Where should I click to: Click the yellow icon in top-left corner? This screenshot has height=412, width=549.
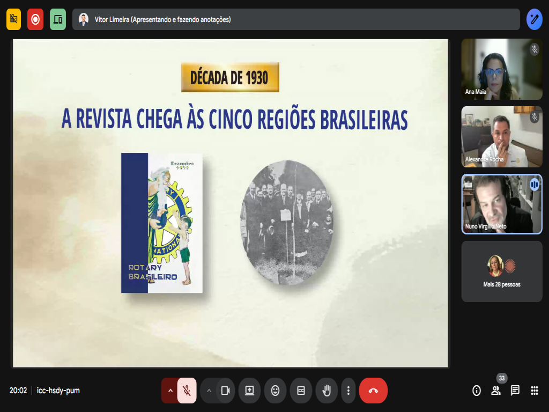(14, 19)
